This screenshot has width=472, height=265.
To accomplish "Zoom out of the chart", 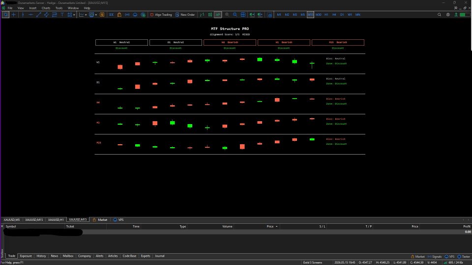I will pos(235,14).
